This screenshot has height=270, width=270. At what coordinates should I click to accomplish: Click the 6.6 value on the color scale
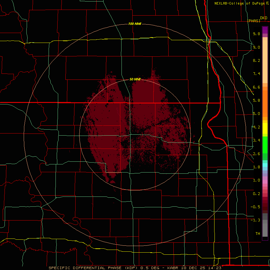pos(256,87)
